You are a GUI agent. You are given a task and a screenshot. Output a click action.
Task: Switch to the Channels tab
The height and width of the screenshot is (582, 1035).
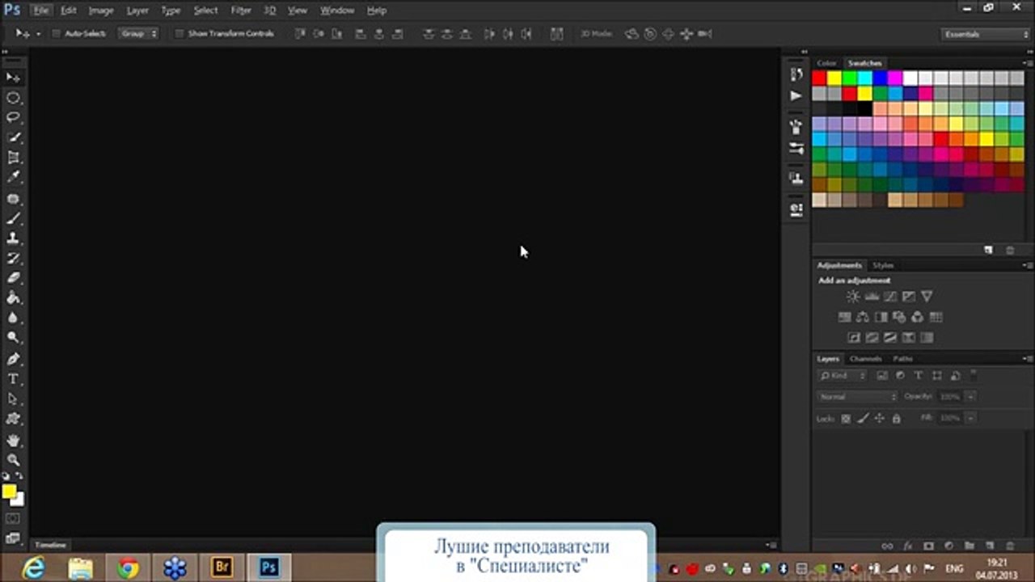point(865,359)
